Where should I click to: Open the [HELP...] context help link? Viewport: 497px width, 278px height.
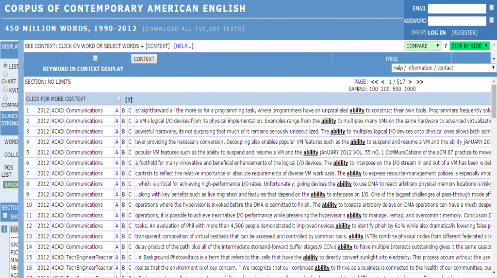click(183, 46)
